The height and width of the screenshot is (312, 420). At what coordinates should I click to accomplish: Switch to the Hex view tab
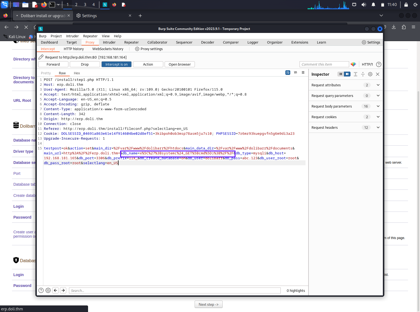coord(77,73)
